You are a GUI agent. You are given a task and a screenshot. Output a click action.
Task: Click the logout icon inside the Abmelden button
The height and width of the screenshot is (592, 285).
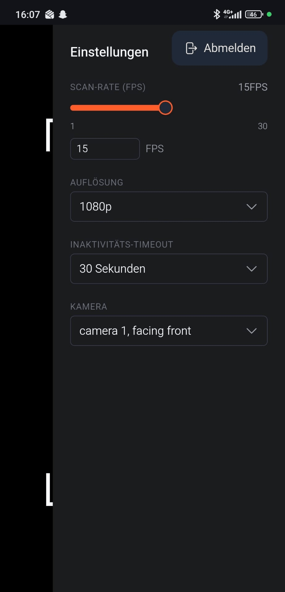tap(192, 48)
